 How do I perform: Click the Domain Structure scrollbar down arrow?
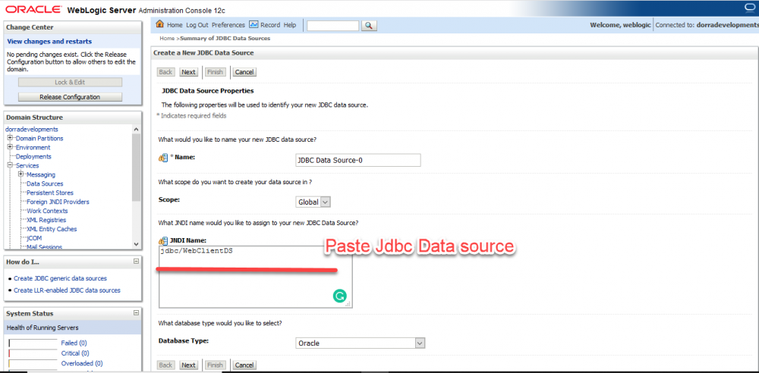pyautogui.click(x=137, y=243)
